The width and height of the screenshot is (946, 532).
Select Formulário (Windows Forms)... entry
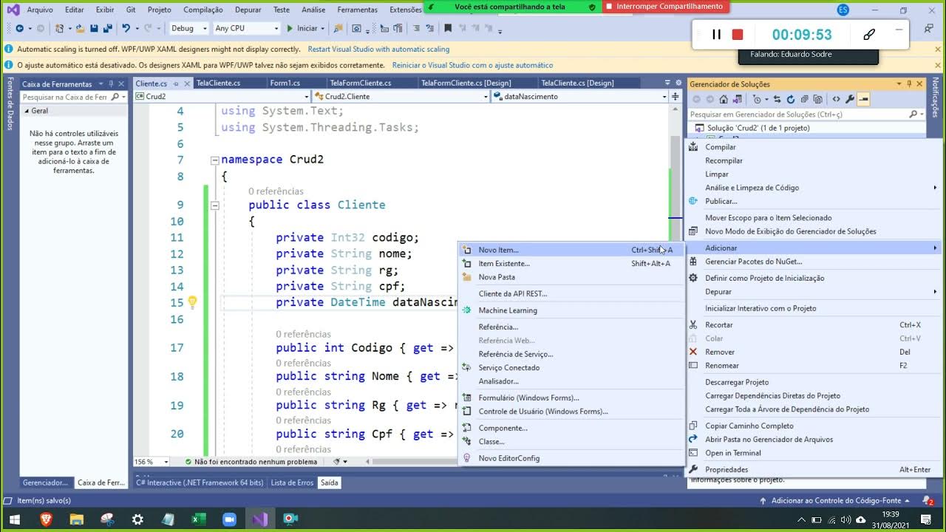click(571, 398)
